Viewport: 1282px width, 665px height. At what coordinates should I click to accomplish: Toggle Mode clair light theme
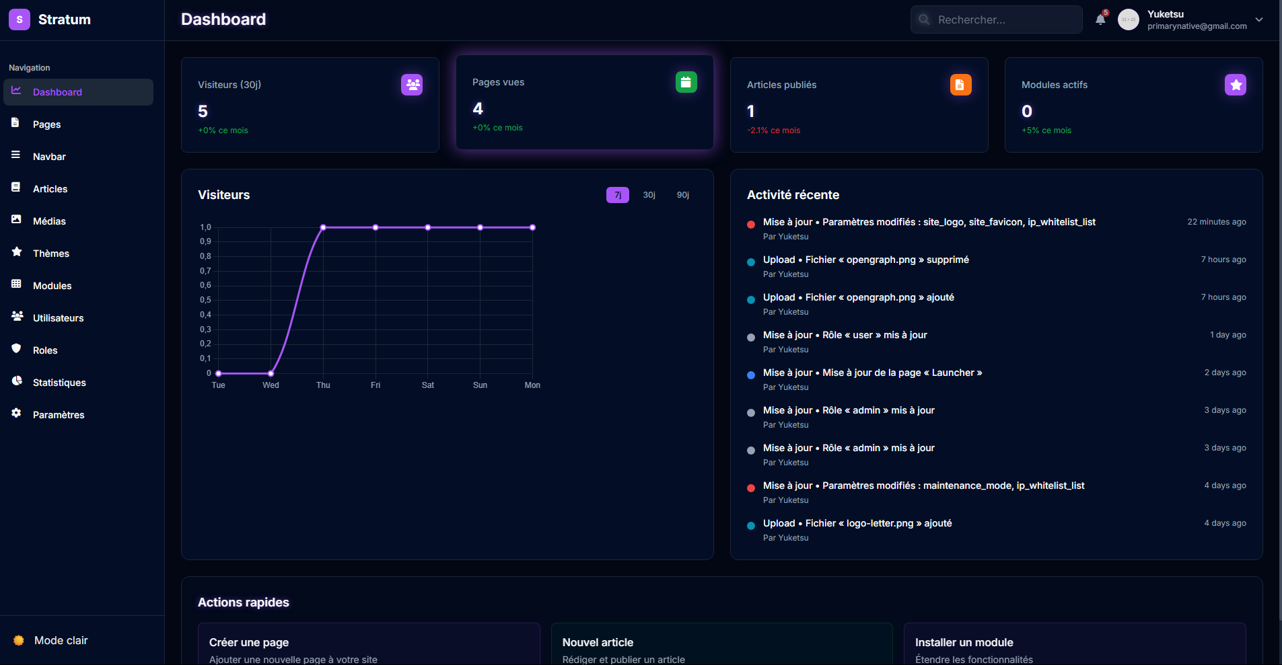[x=61, y=640]
